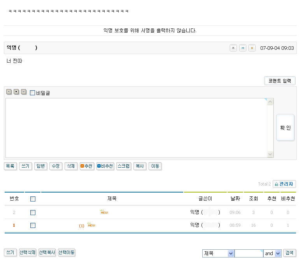Screen dimensions: 303x261
Task: Sort by 조회 column header
Action: [253, 199]
